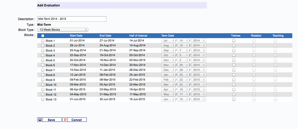Viewport: 298px width, 129px height.
Task: Select the Block 1 checkbox
Action: pyautogui.click(x=43, y=41)
